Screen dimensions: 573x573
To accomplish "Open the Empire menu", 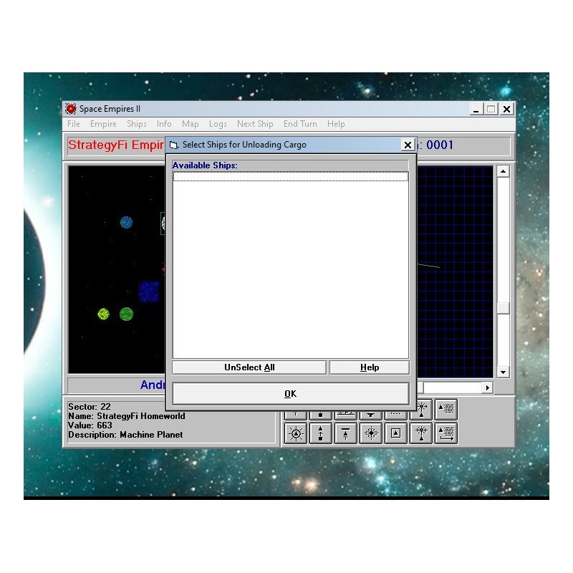I will coord(103,124).
